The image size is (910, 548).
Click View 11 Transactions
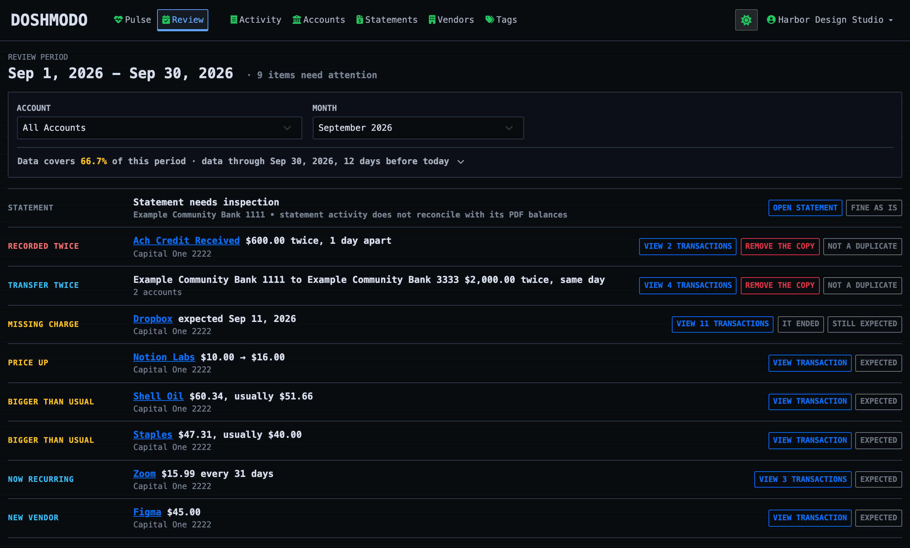[722, 324]
